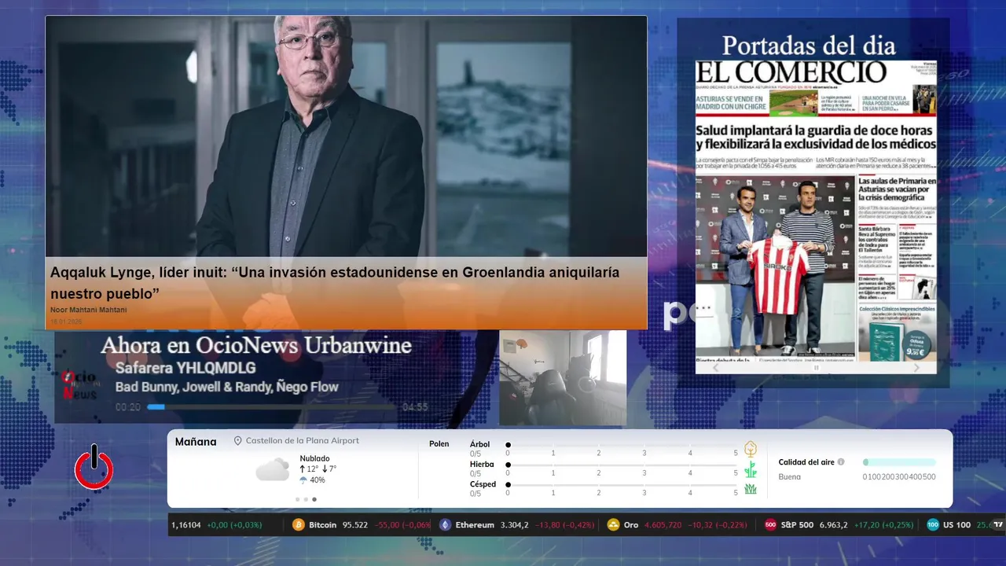Click Asturias se vende en Madrid teaser

point(732,102)
